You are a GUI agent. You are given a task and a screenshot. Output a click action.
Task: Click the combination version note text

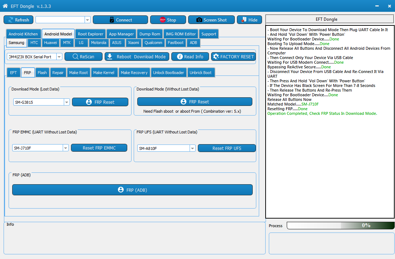[x=192, y=111]
